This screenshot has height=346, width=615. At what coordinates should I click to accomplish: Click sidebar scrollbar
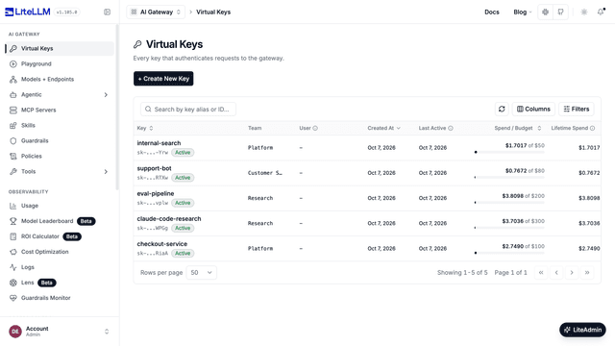coord(117,107)
